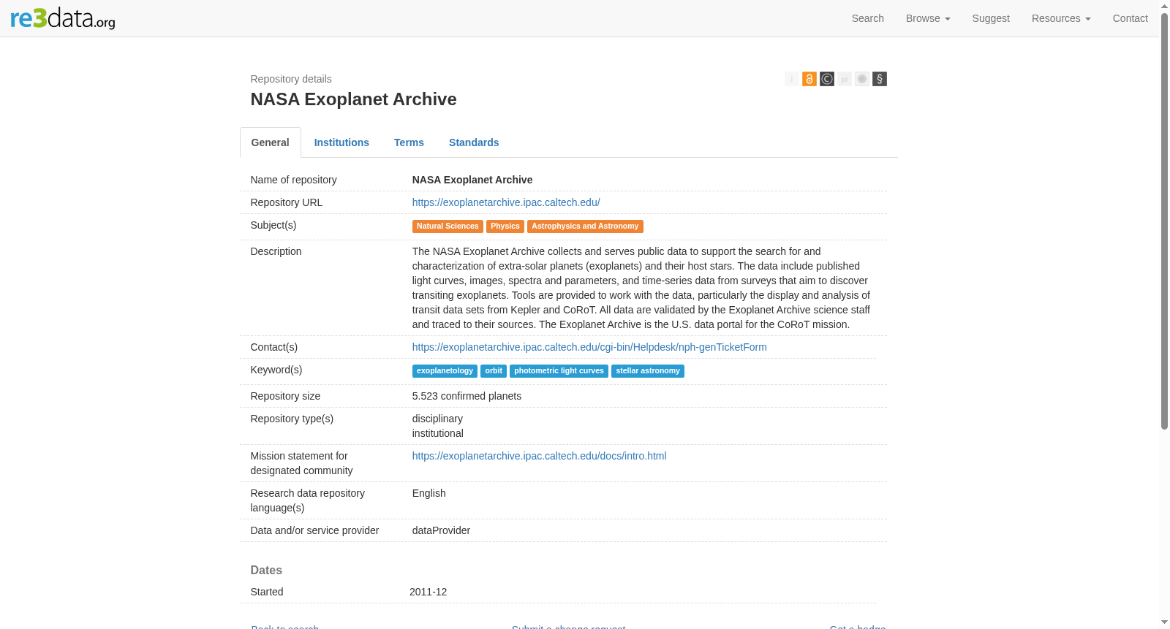The image size is (1170, 629).
Task: Click the bold repository name value 'NASA Exoplanet Archive'
Action: [x=472, y=180]
